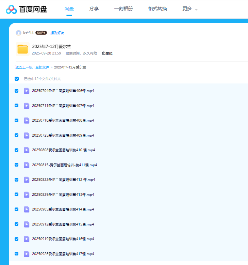Click the video icon of the 第407课 file

(x=27, y=106)
